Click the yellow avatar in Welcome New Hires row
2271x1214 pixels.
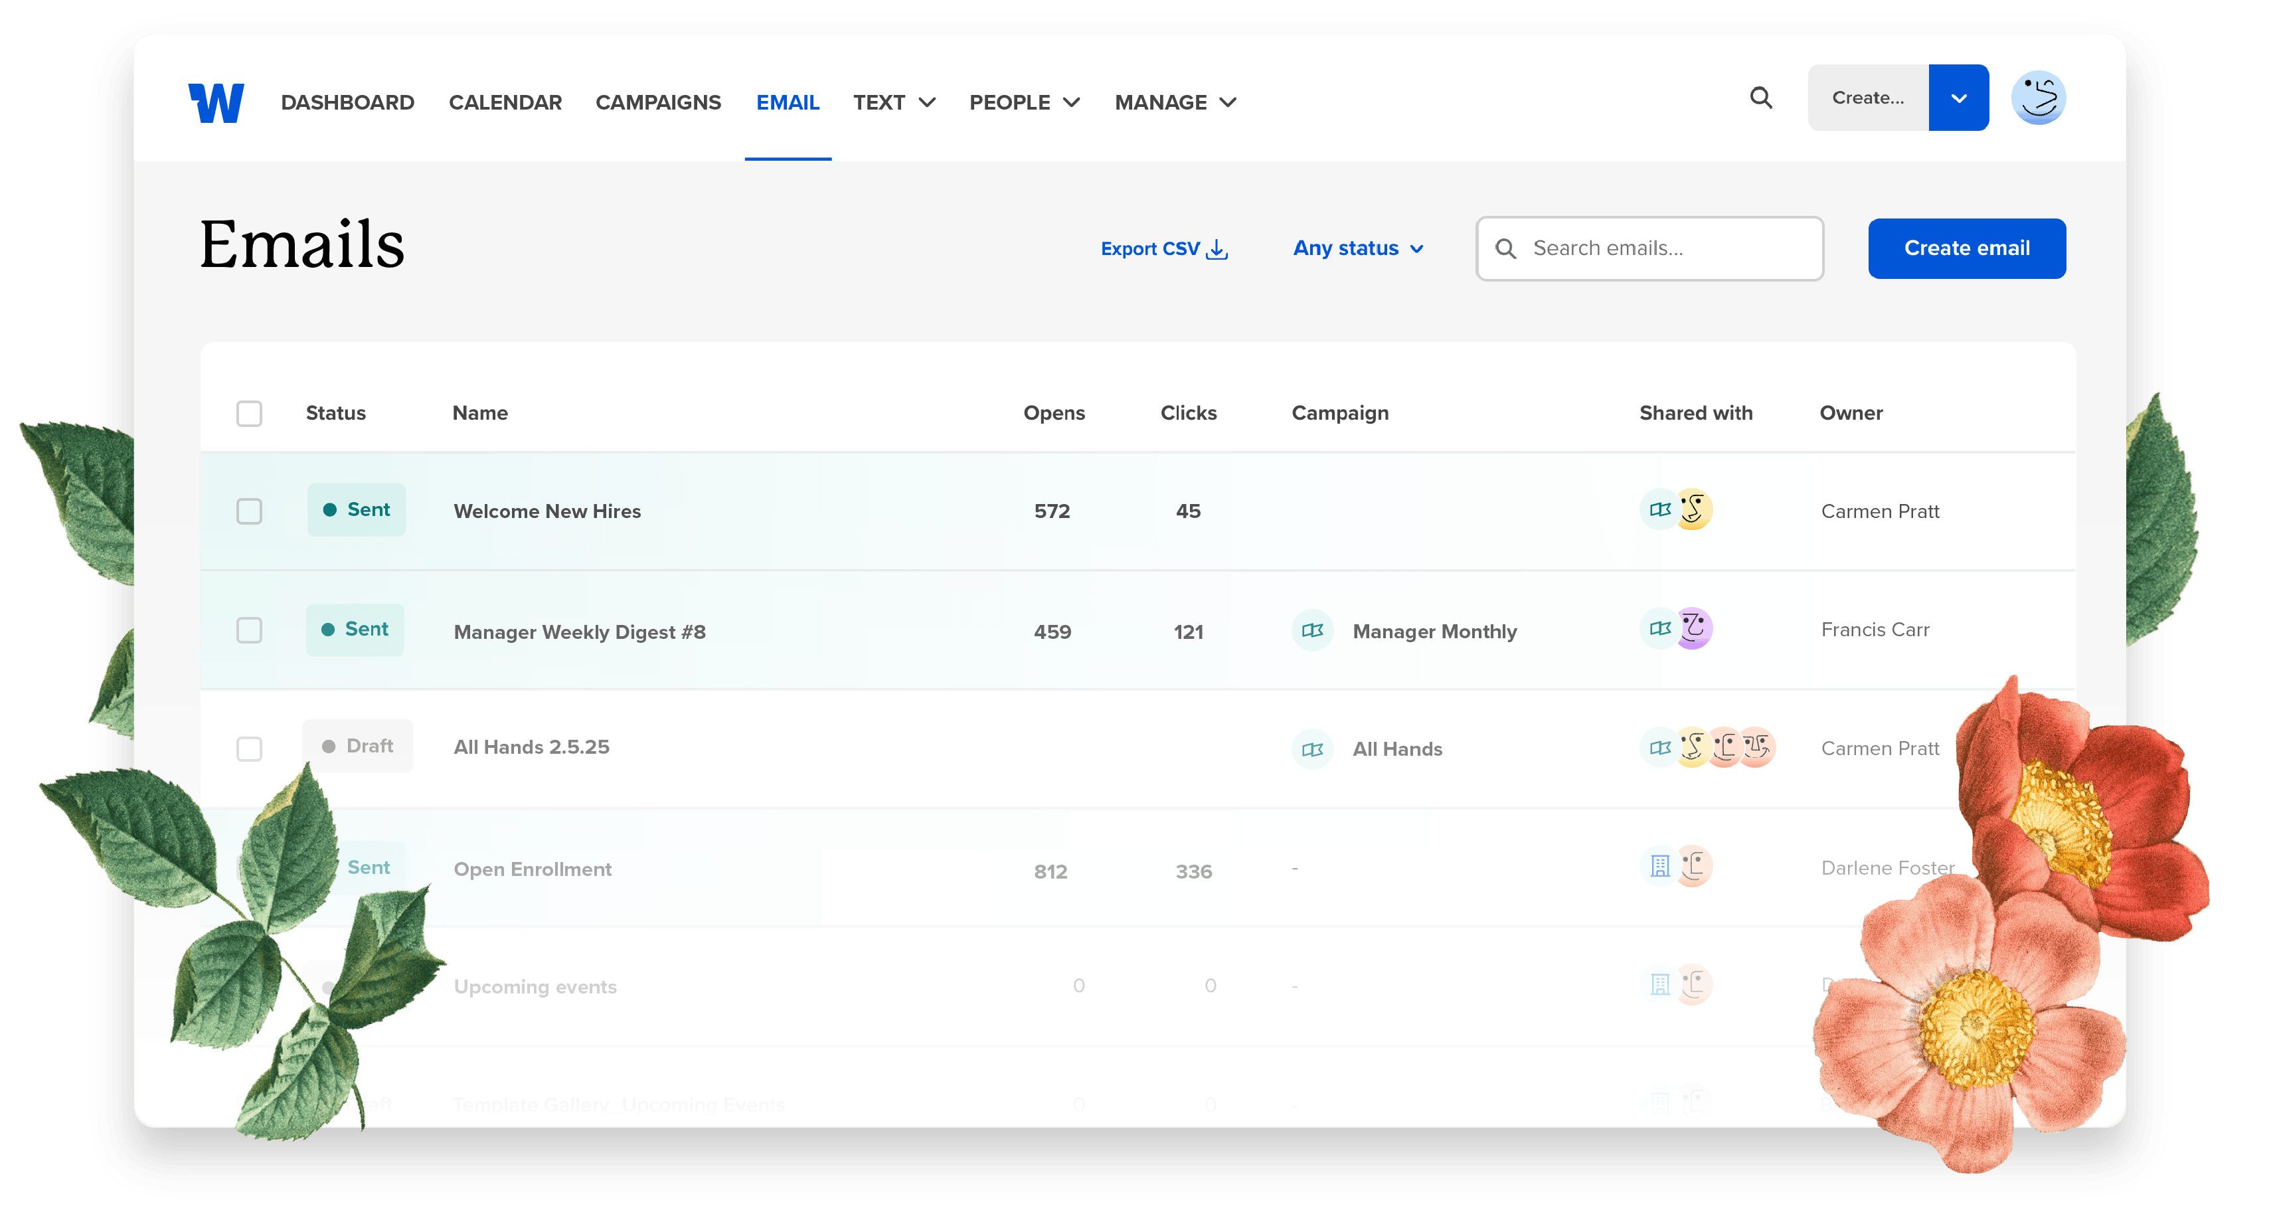tap(1693, 509)
